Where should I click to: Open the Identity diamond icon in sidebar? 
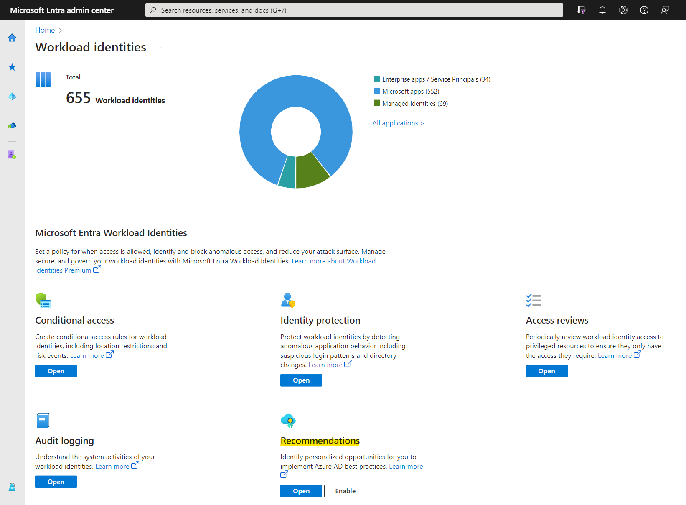tap(12, 96)
